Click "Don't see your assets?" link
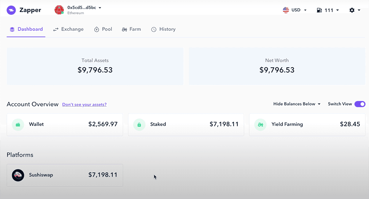This screenshot has height=199, width=369. (x=84, y=104)
